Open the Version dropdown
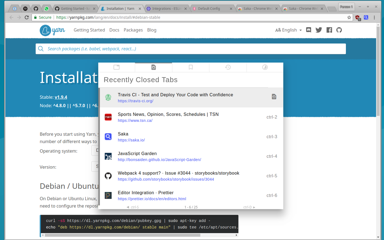This screenshot has width=384, height=240. pyautogui.click(x=95, y=166)
